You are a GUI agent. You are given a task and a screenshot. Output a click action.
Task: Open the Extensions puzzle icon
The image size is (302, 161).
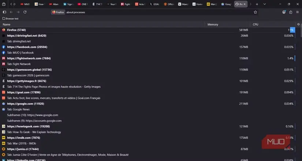[x=291, y=12]
